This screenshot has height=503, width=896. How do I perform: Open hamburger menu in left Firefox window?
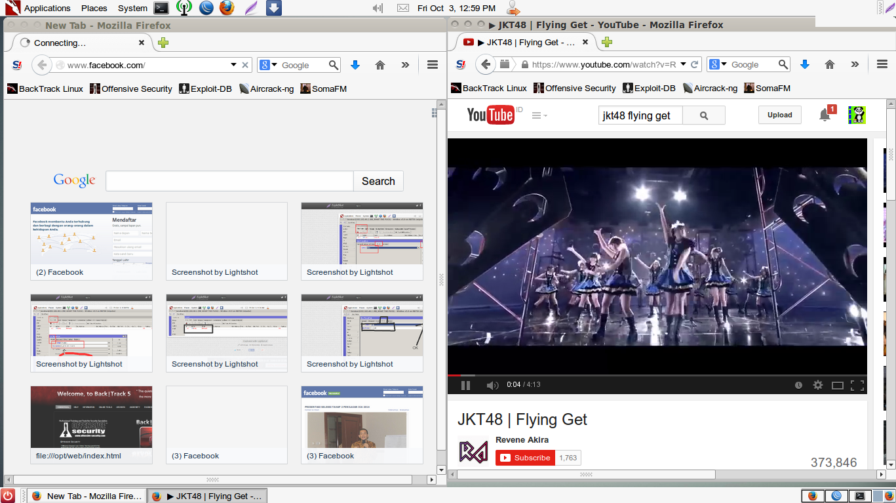pyautogui.click(x=432, y=65)
